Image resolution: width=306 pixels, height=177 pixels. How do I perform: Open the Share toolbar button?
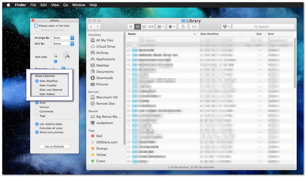click(183, 27)
